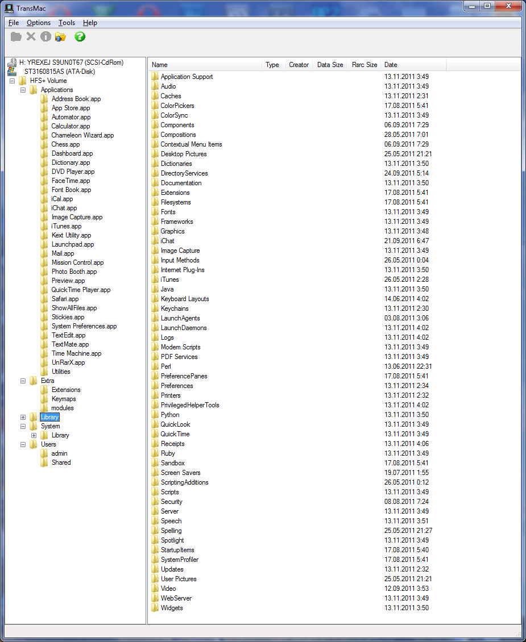Collapse the Extra tree node
This screenshot has height=642, width=526.
coord(23,381)
